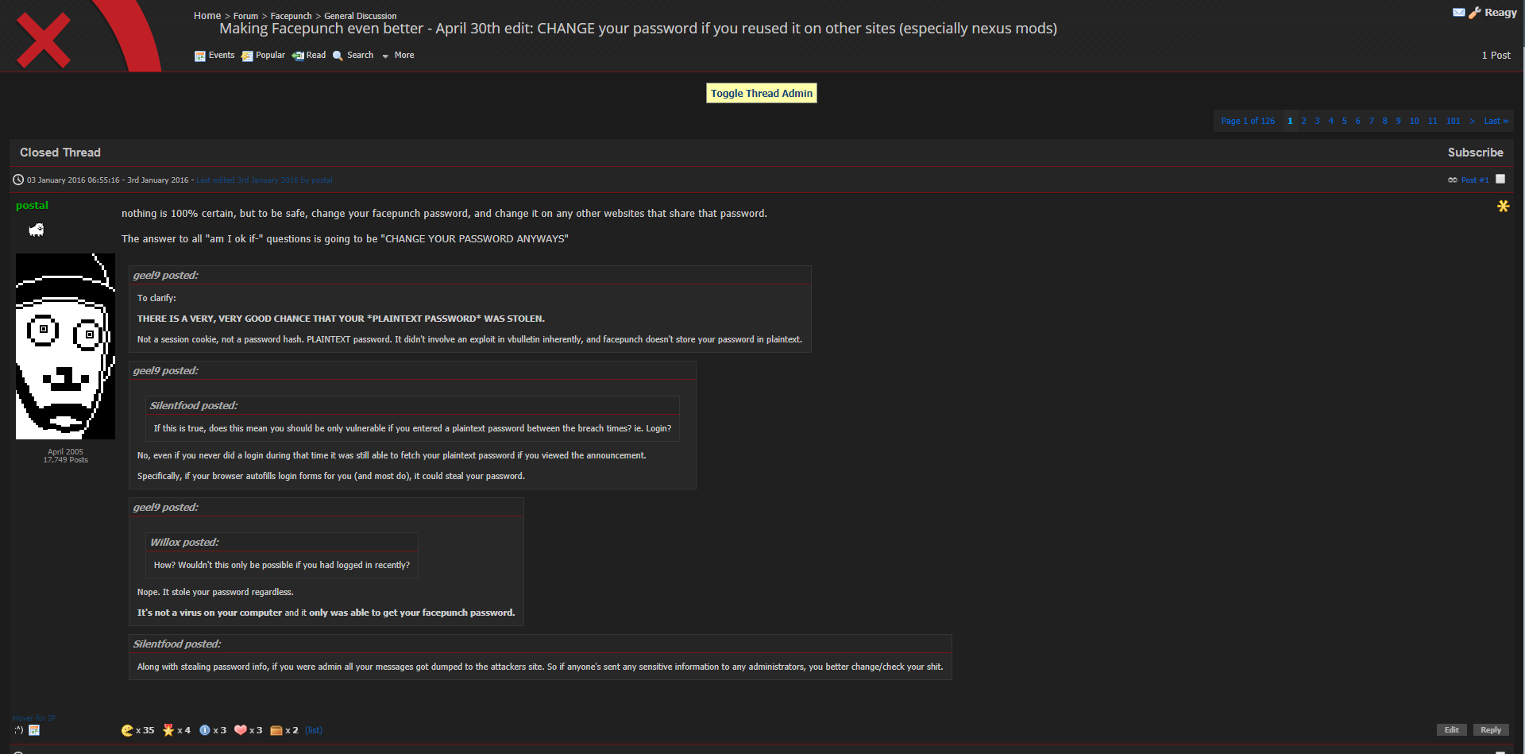Click postal's avatar image
Screen dimensions: 1525x754
coord(65,346)
